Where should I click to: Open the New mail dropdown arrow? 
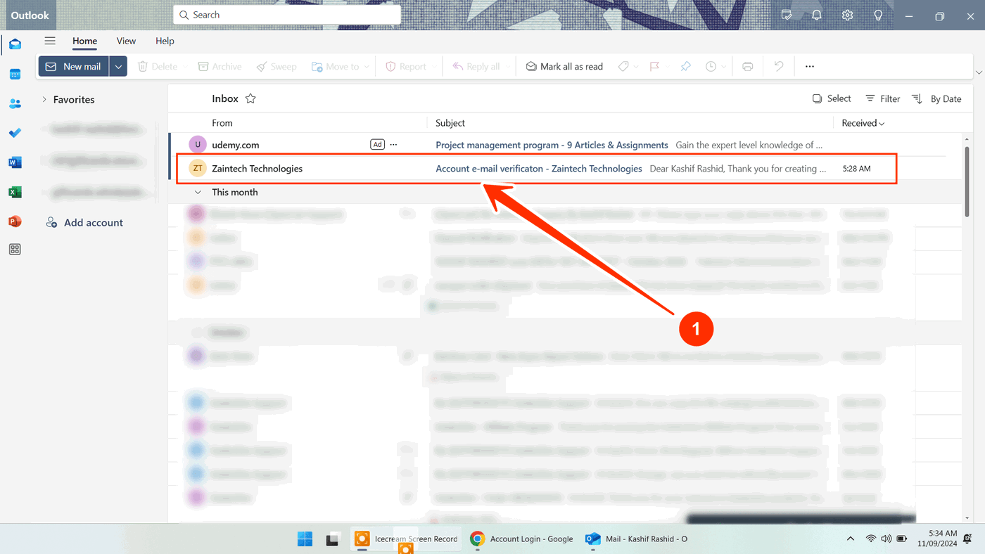click(x=118, y=66)
